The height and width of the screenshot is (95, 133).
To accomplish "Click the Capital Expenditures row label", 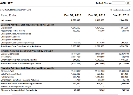I will [10, 54].
